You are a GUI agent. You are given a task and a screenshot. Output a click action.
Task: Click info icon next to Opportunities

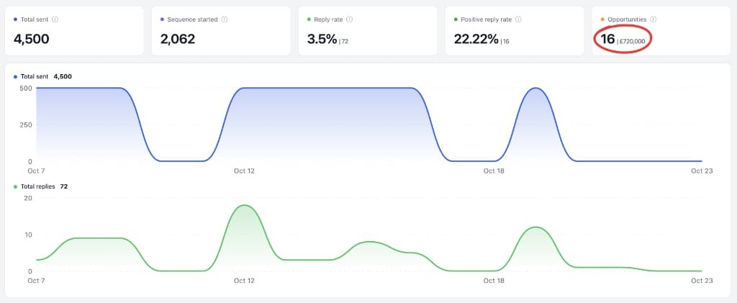[x=654, y=19]
